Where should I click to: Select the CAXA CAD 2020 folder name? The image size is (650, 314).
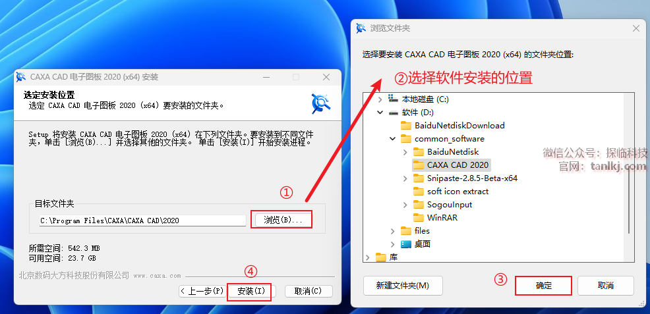coord(458,165)
